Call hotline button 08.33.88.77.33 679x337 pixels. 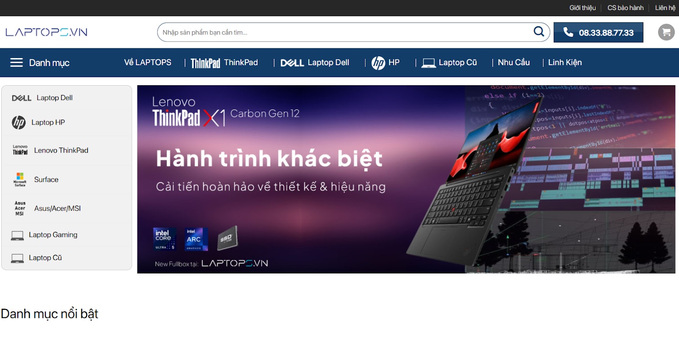pyautogui.click(x=598, y=32)
